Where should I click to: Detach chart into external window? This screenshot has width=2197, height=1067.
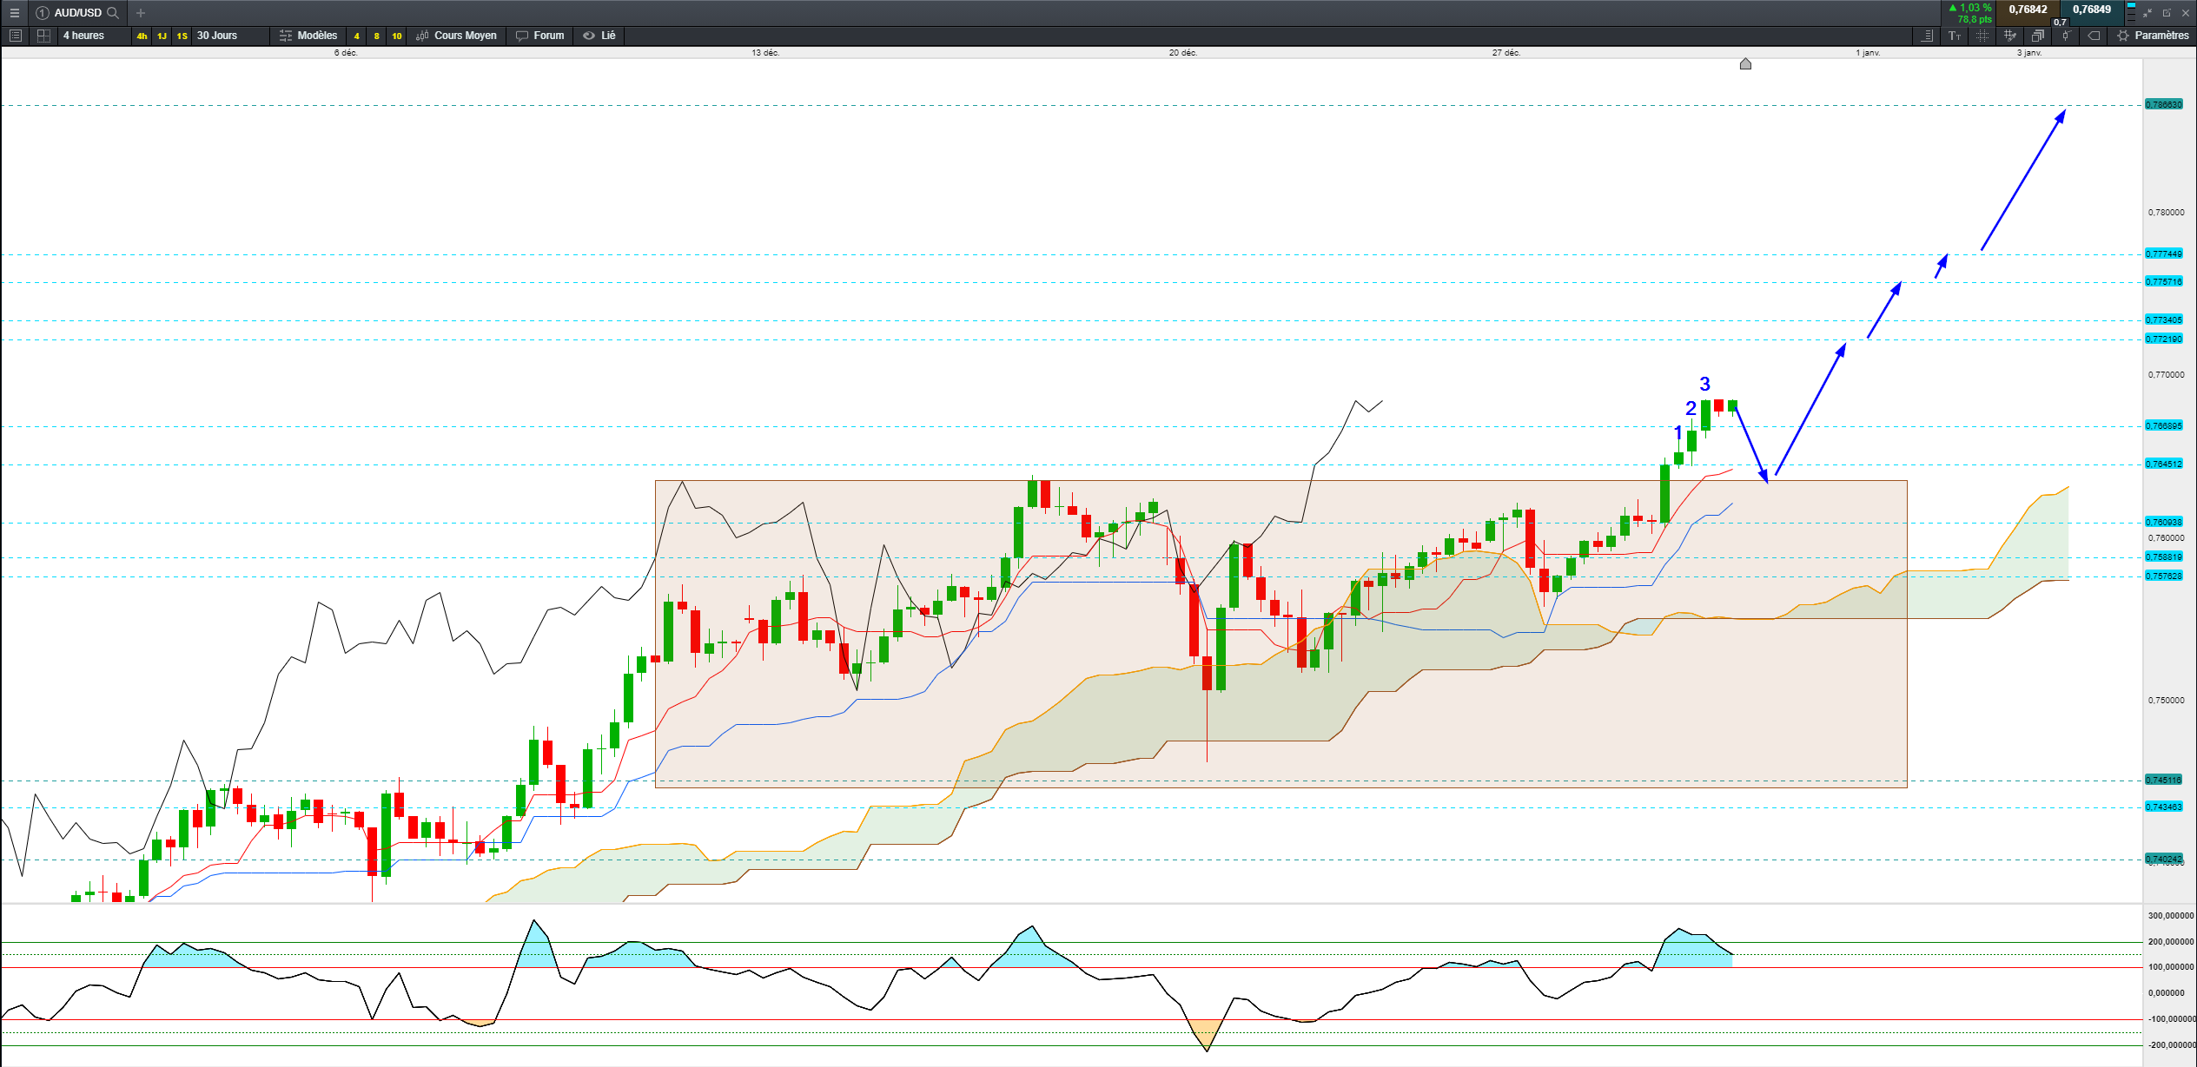click(x=2167, y=13)
